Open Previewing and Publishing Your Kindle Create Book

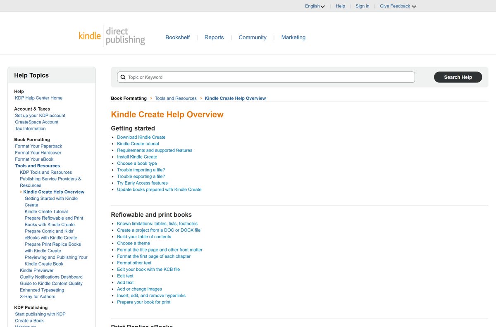pyautogui.click(x=56, y=261)
